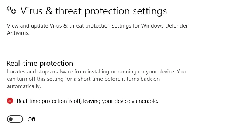Viewport: 232px width, 140px height.
Task: Turn on the Real-time protection toggle
Action: [x=15, y=119]
